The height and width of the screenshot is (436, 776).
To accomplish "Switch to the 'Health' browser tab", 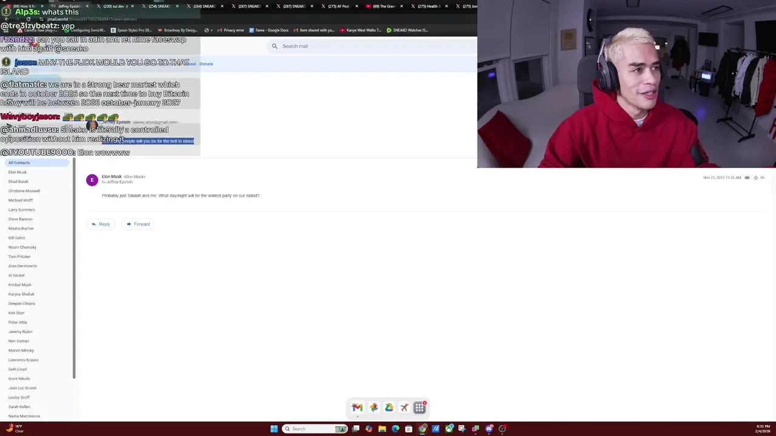I will pyautogui.click(x=429, y=6).
